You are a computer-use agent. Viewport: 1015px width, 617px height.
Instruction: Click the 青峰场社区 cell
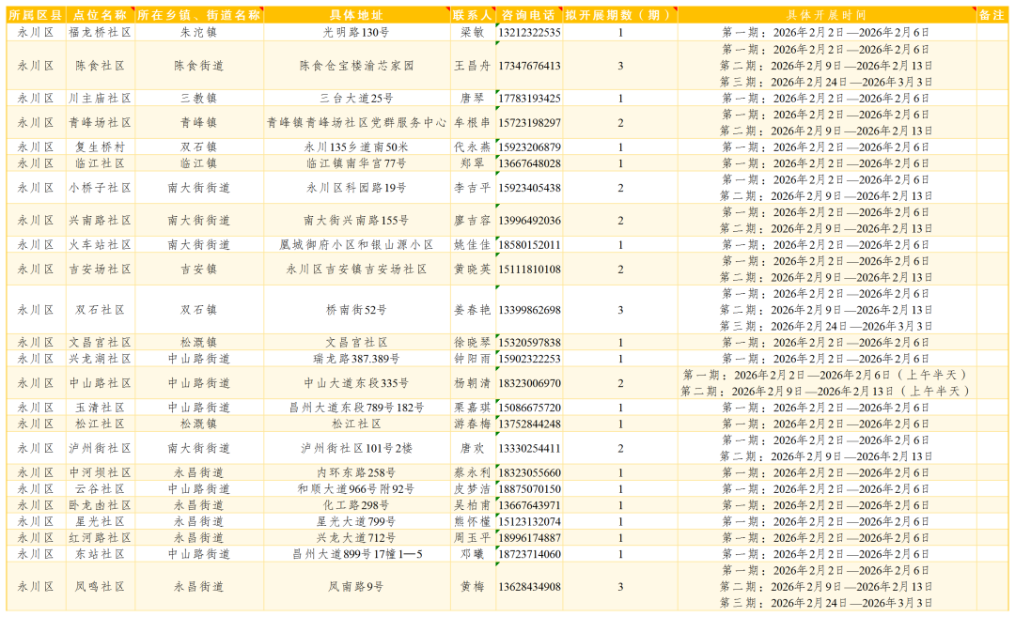100,122
